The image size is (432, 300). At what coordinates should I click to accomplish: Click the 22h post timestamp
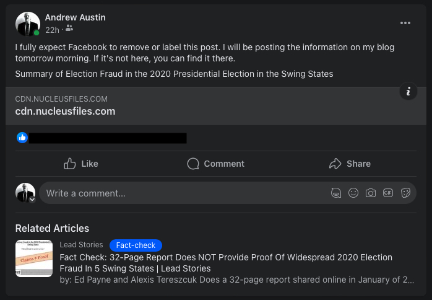pyautogui.click(x=52, y=29)
